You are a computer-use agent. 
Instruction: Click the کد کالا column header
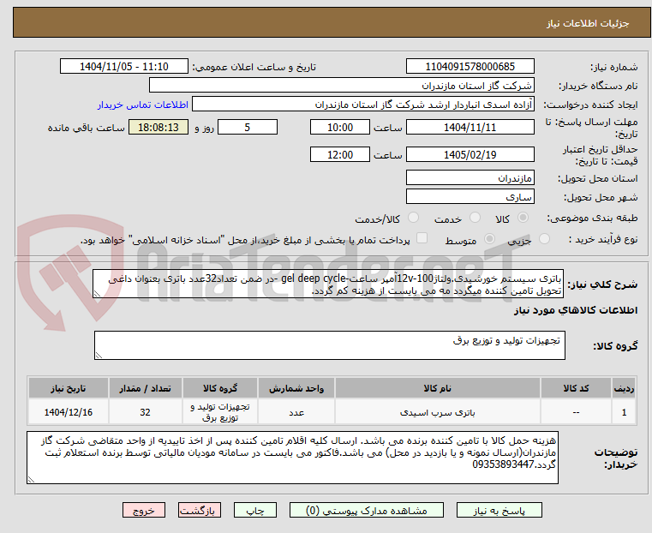click(x=576, y=388)
